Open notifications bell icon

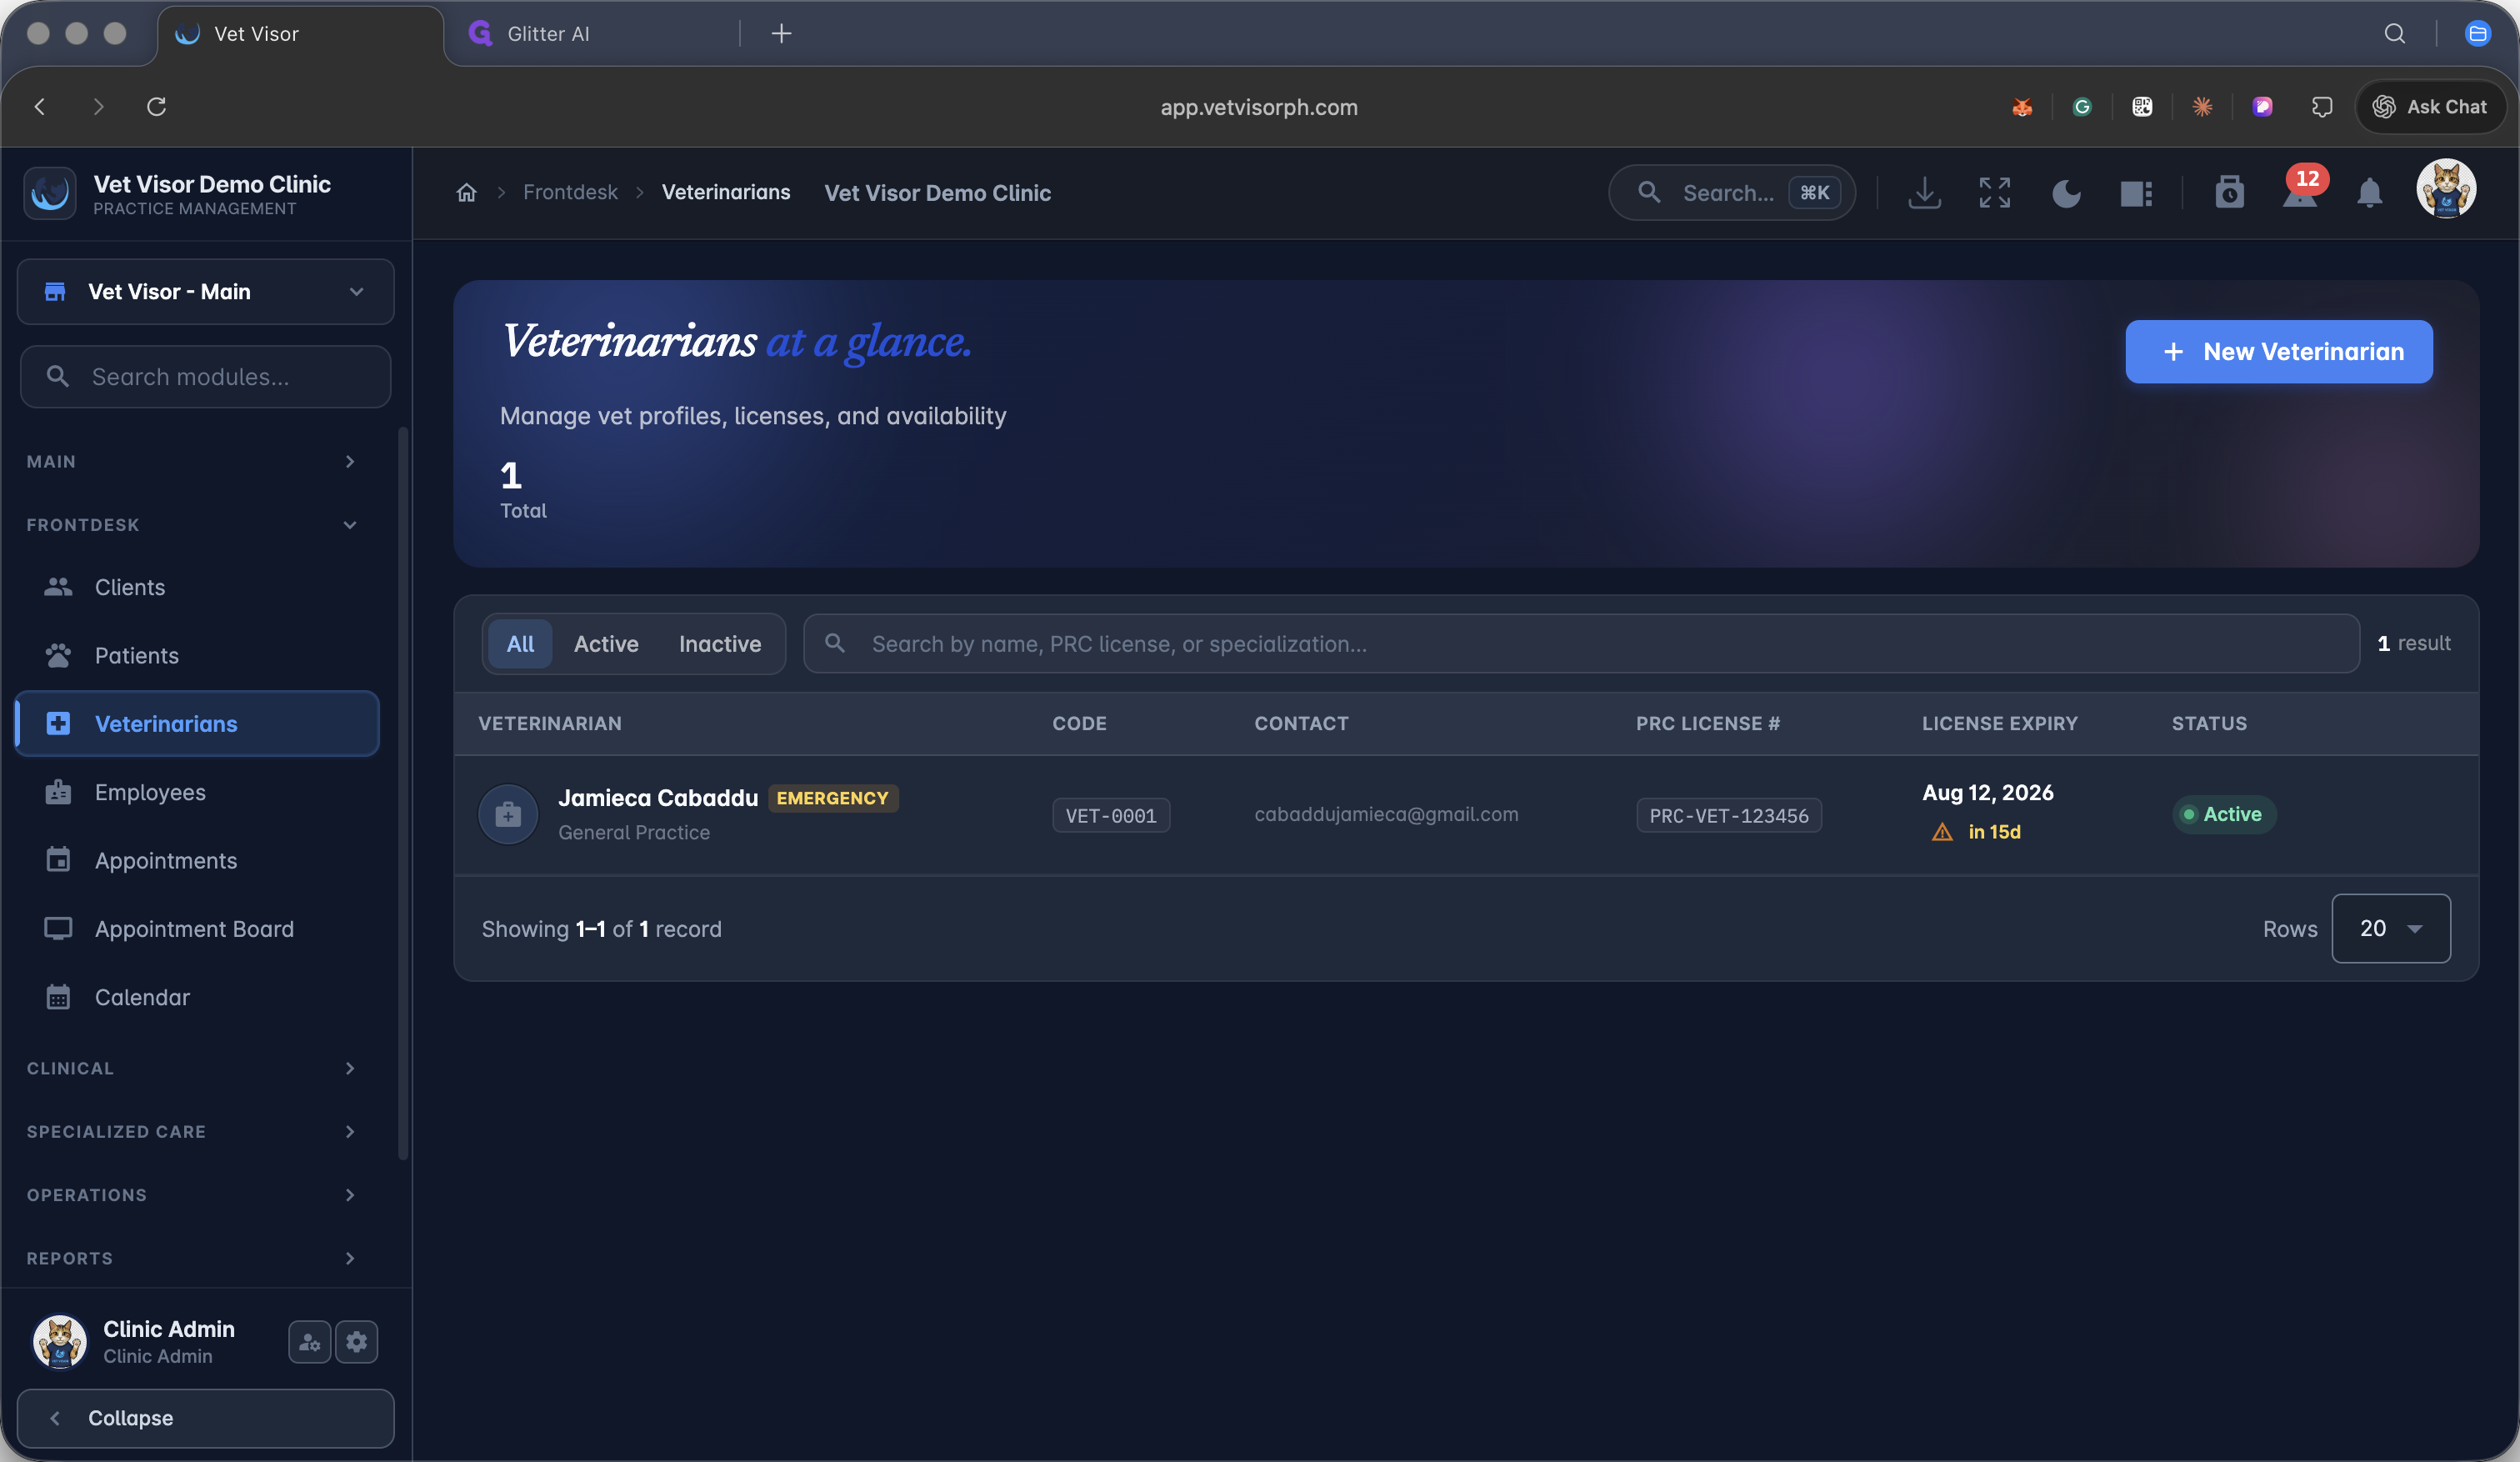pos(2369,192)
